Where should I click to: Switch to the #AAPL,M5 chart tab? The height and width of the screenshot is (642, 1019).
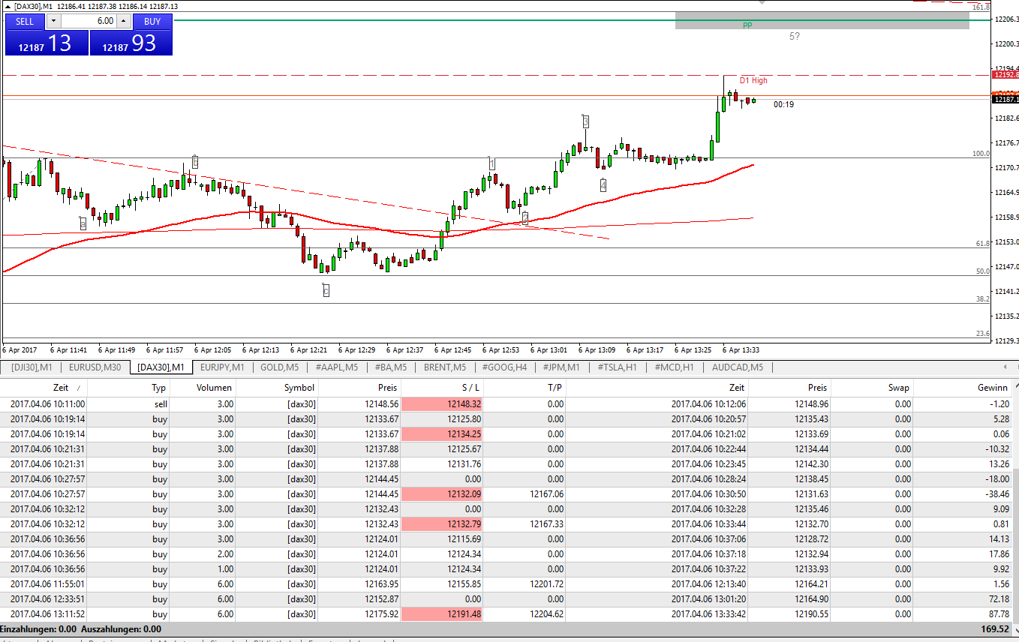click(337, 367)
